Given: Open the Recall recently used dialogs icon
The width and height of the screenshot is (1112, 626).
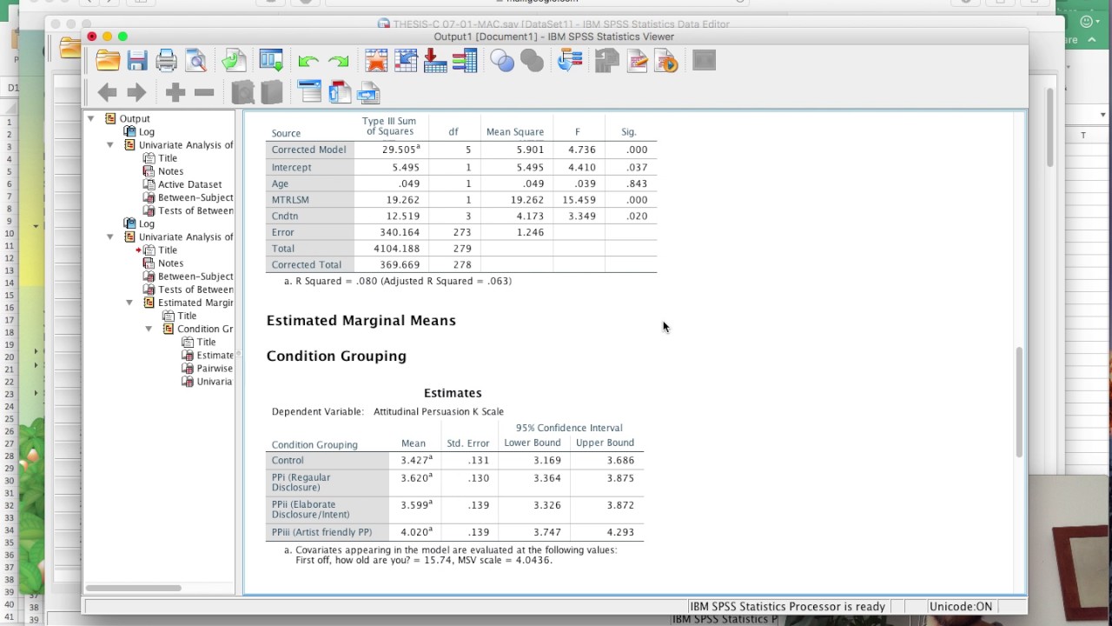Looking at the screenshot, I should 271,60.
